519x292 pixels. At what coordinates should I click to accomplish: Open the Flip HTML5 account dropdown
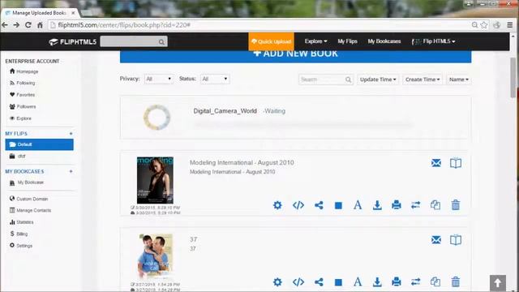point(433,41)
